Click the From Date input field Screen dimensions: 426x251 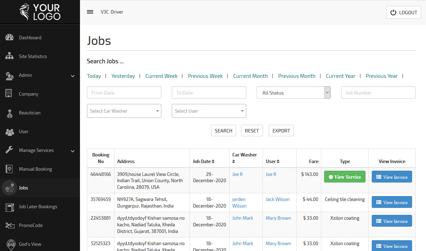[x=124, y=93]
